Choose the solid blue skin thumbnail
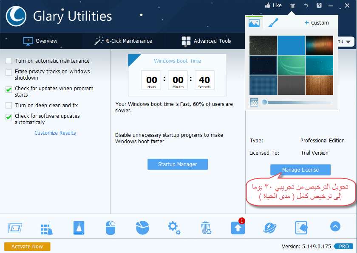357x253 pixels. pyautogui.click(x=291, y=45)
